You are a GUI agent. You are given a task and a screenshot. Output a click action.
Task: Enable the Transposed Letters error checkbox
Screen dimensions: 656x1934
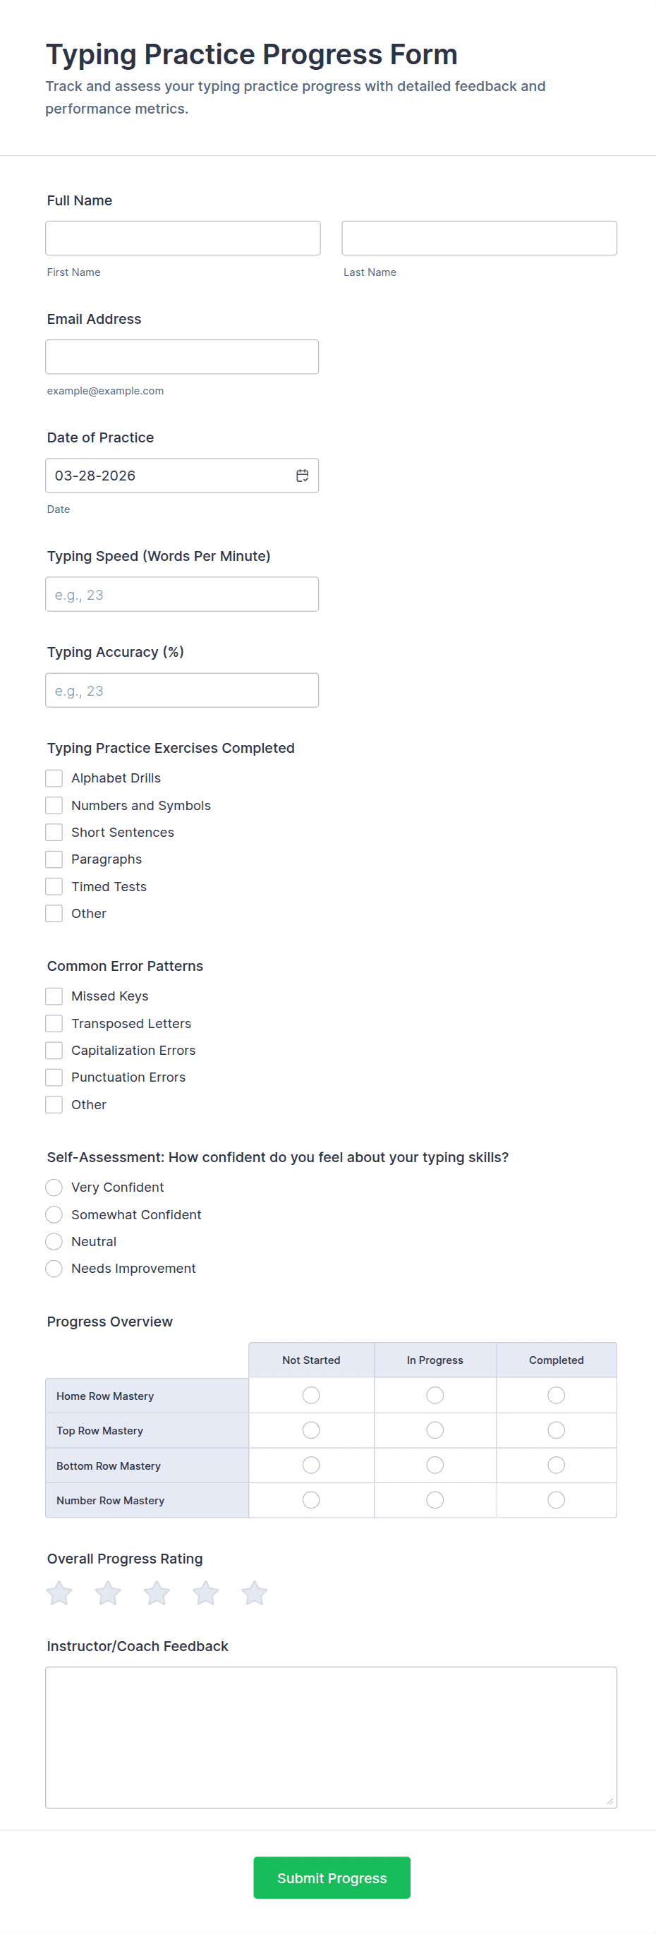[54, 1023]
